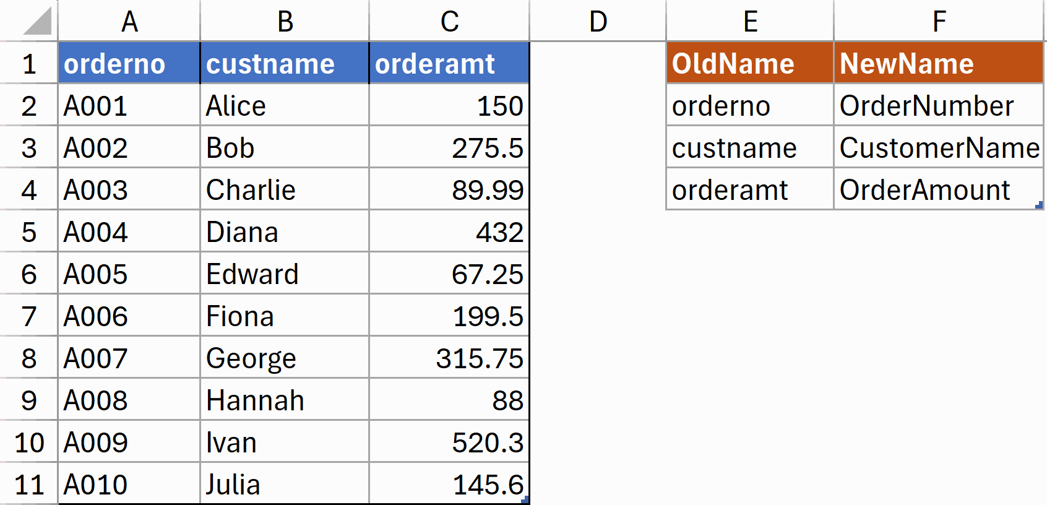Select the OldName header cell
1047x505 pixels.
point(749,63)
